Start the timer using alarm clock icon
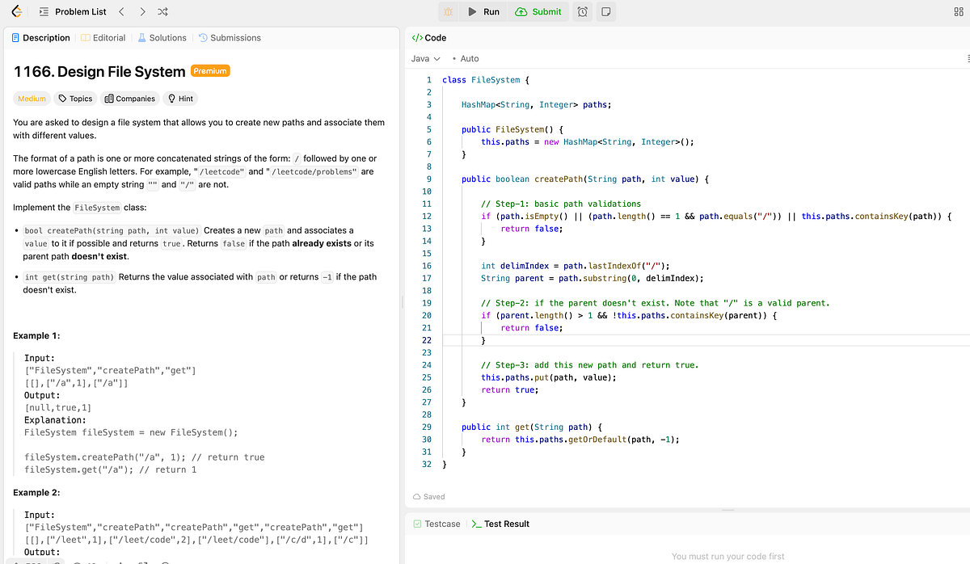This screenshot has width=970, height=564. coord(582,11)
